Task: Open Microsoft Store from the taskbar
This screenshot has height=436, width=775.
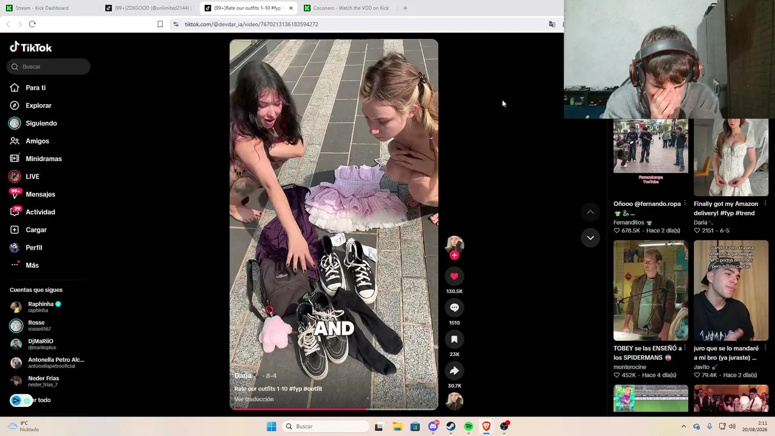Action: 415,426
